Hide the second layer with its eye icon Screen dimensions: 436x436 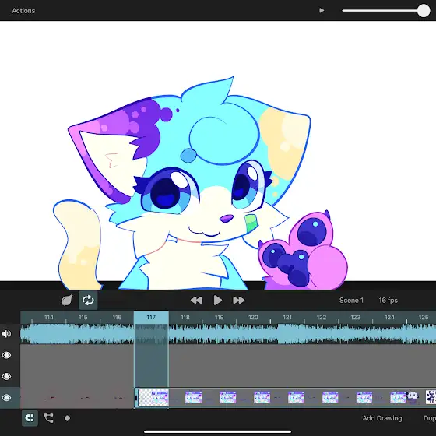(x=6, y=376)
